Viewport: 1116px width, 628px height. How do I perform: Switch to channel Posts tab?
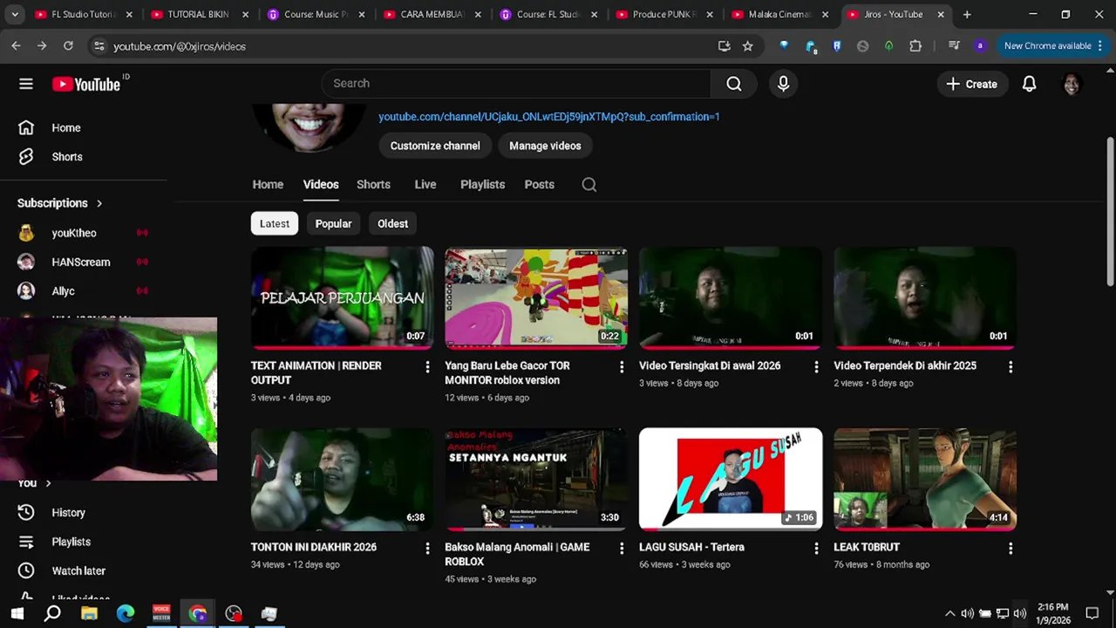[x=539, y=184]
